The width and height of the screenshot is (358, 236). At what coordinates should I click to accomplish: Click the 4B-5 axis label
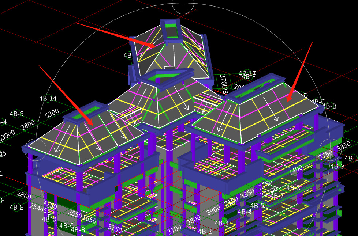point(257,205)
